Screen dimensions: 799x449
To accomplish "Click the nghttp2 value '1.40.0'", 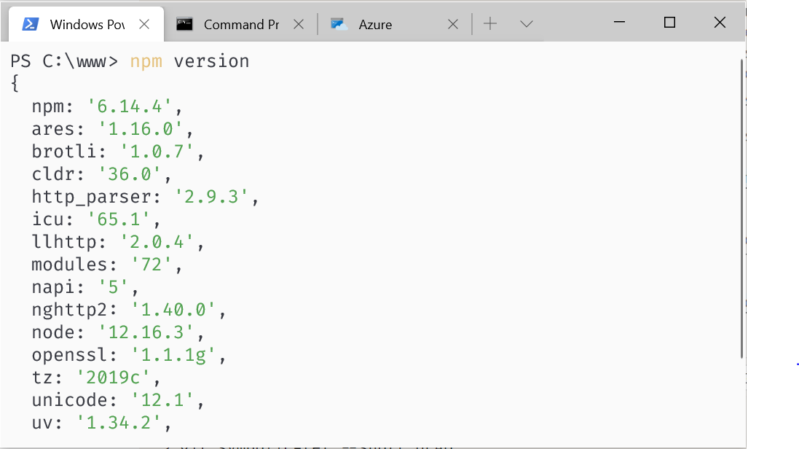I will click(173, 309).
